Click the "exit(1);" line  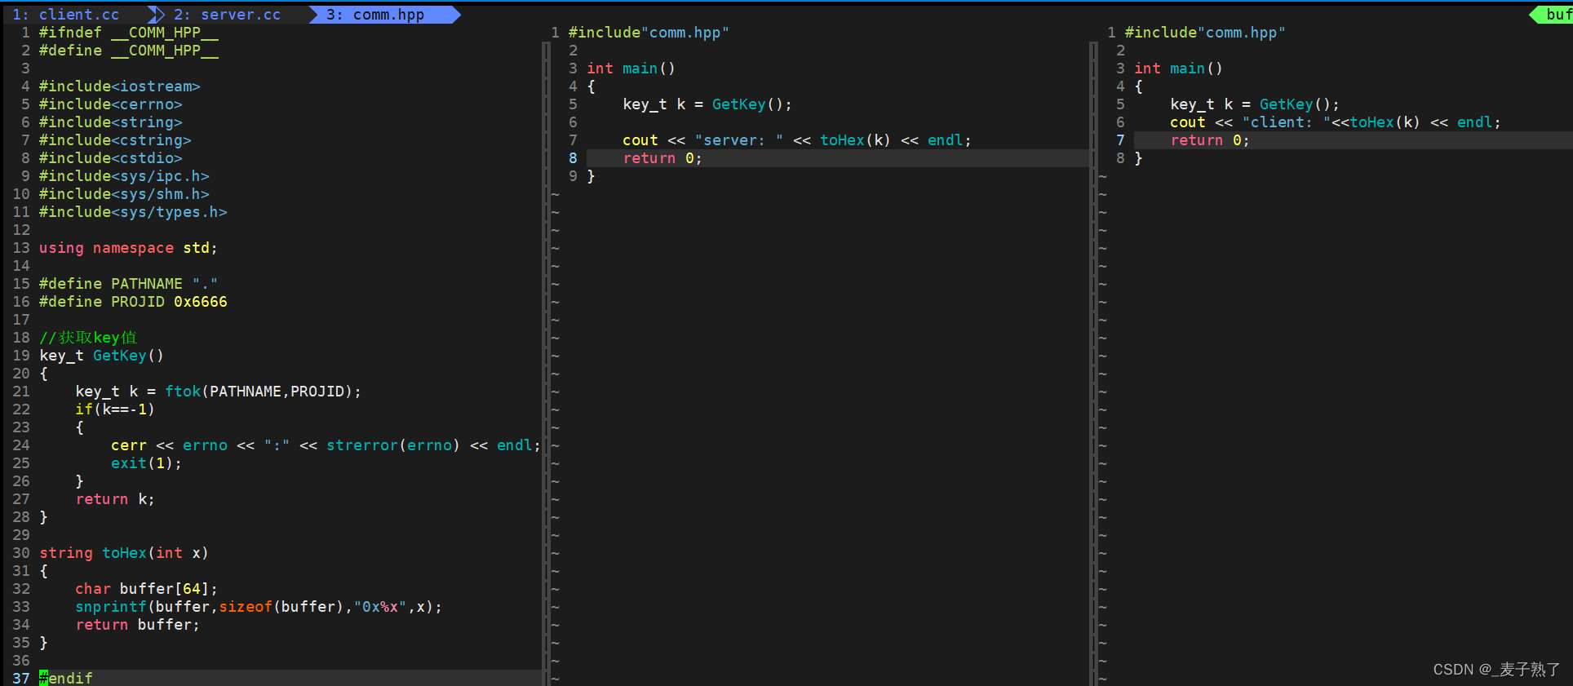tap(146, 463)
